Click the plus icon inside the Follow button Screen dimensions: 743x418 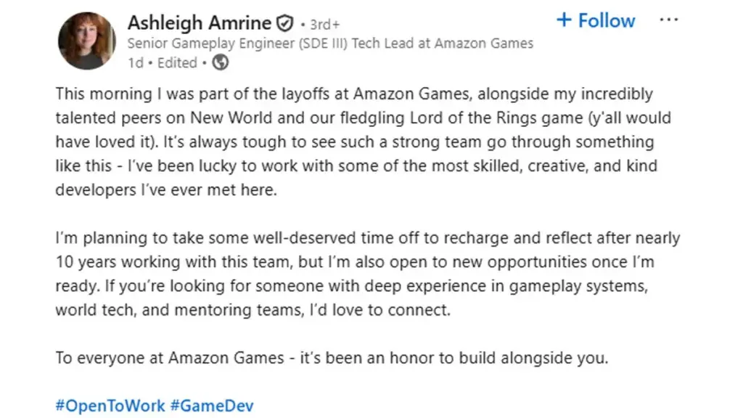[x=563, y=20]
